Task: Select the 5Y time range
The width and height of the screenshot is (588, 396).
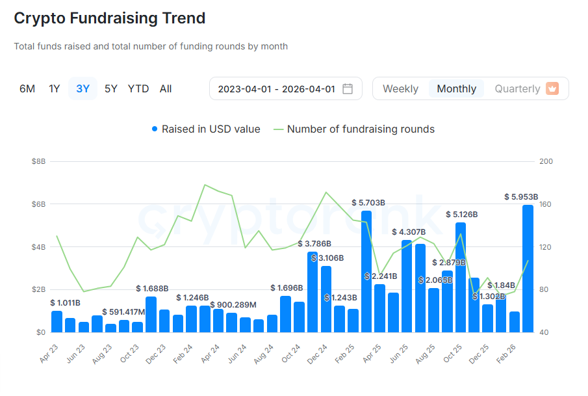Action: click(110, 88)
